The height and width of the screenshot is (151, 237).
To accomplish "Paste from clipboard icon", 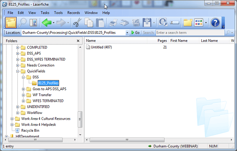I will tap(100, 23).
